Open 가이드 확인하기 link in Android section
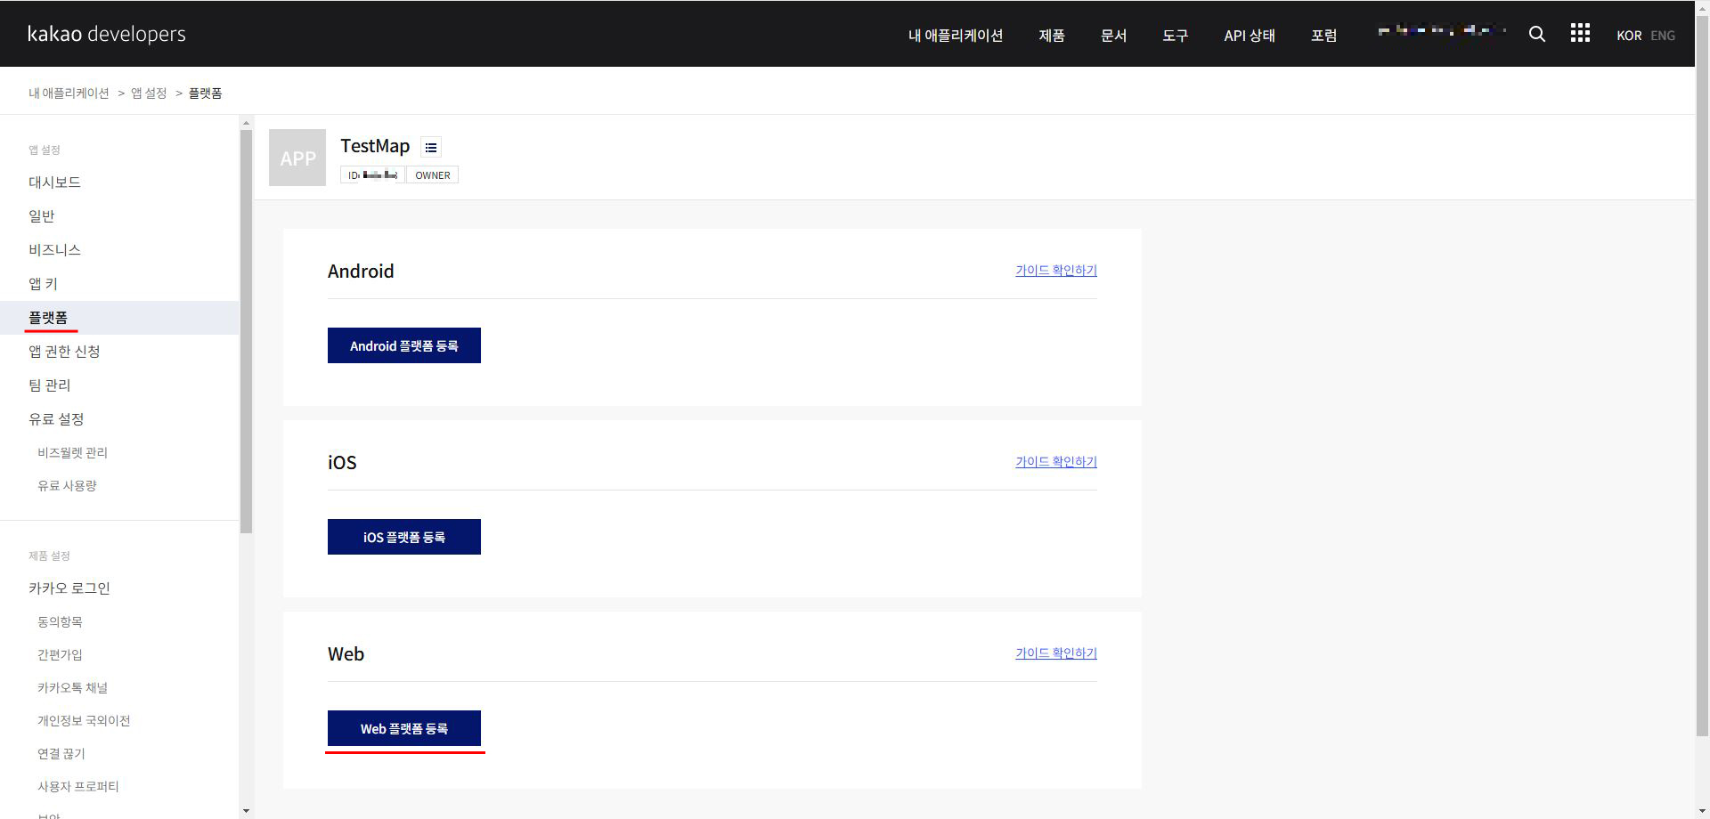Viewport: 1710px width, 819px height. (x=1056, y=270)
